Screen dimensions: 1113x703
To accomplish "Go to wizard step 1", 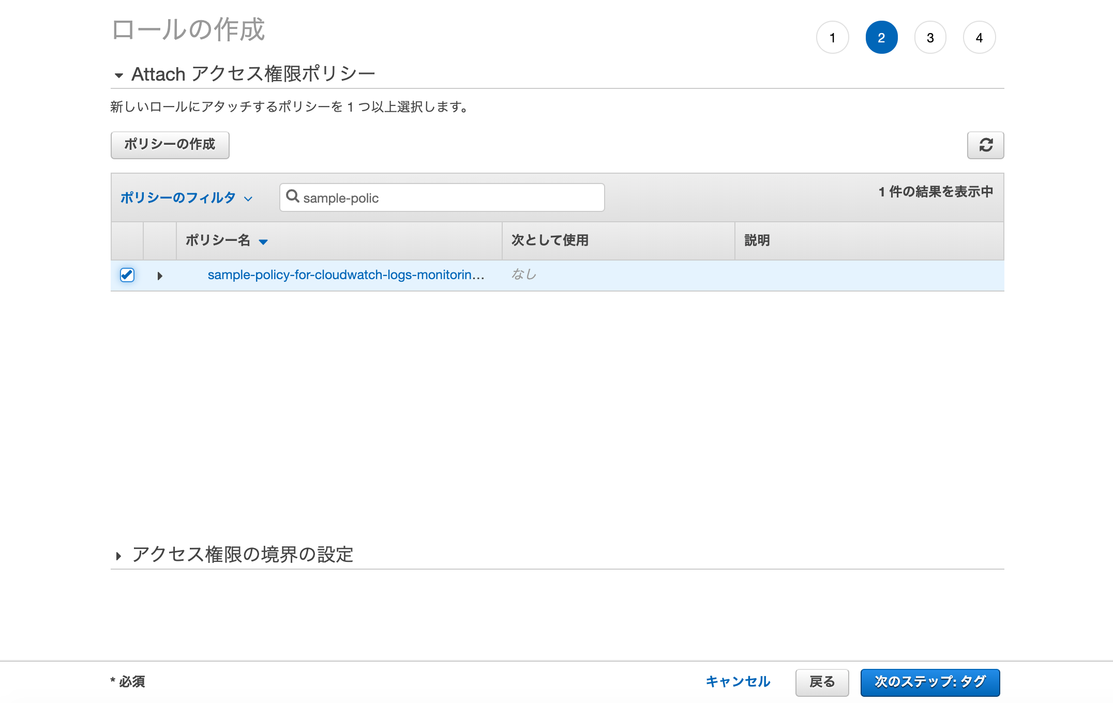I will (x=833, y=37).
